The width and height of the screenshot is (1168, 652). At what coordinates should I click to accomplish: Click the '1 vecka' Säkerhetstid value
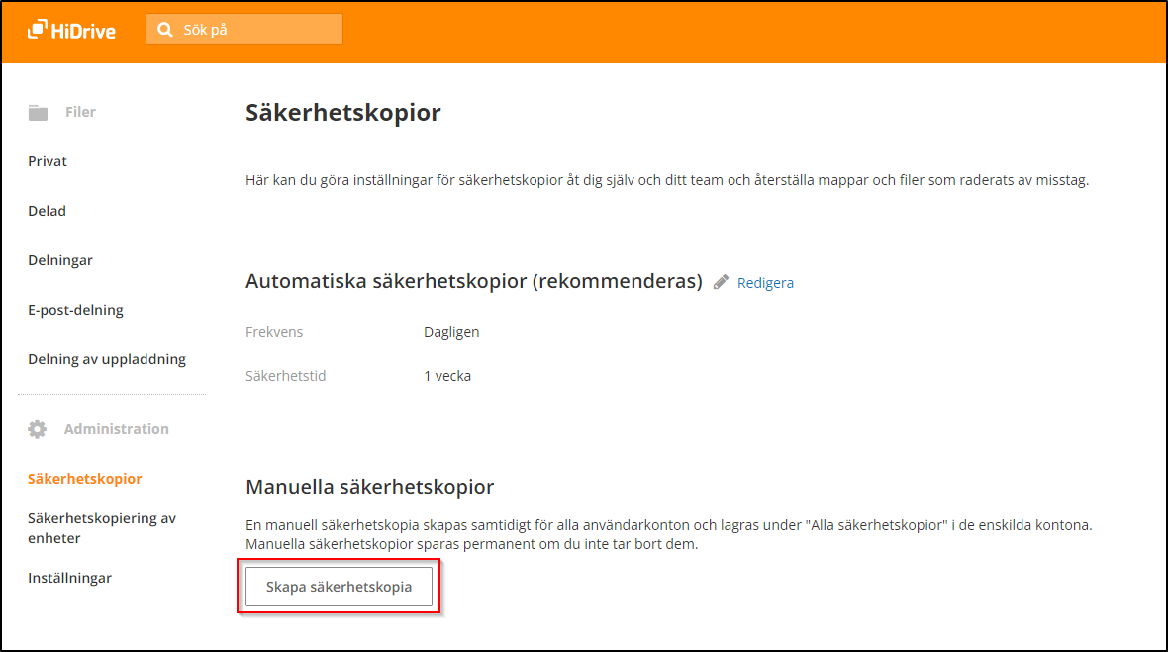click(x=447, y=376)
